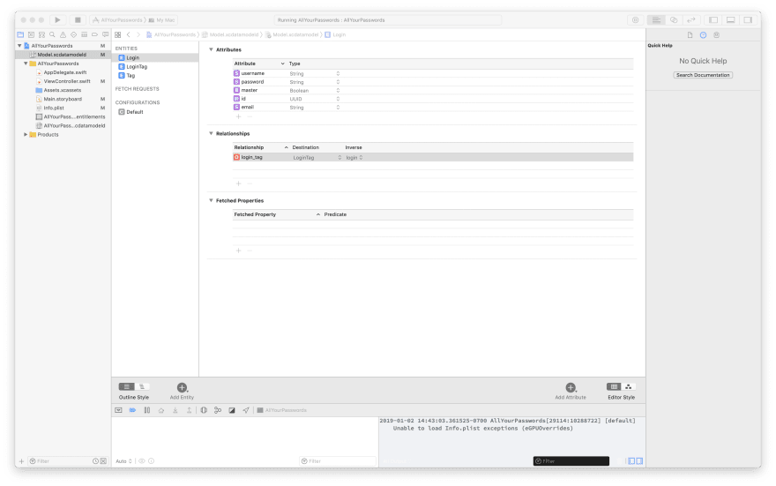Select the Assistant editor button

(x=674, y=19)
